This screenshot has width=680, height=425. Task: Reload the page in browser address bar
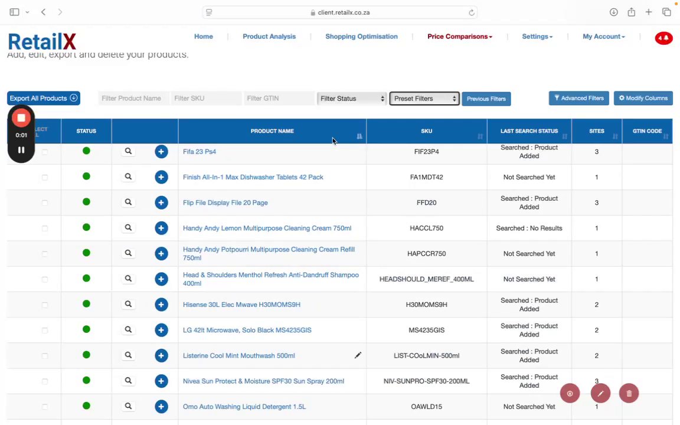pyautogui.click(x=472, y=12)
